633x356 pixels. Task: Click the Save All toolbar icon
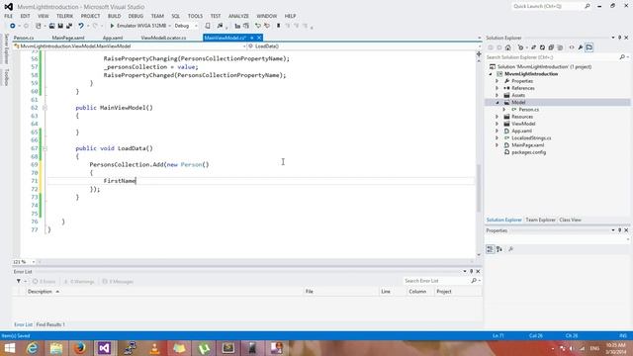[69, 26]
